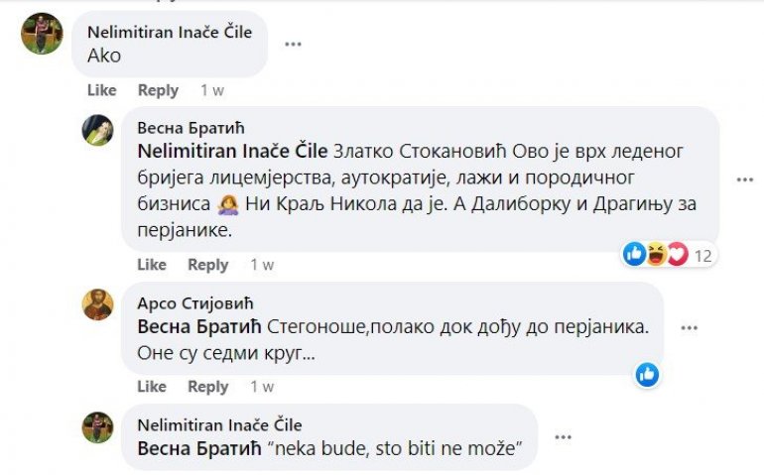This screenshot has width=764, height=475.
Task: Open options menu beside "neka bude" comment
Action: click(563, 436)
